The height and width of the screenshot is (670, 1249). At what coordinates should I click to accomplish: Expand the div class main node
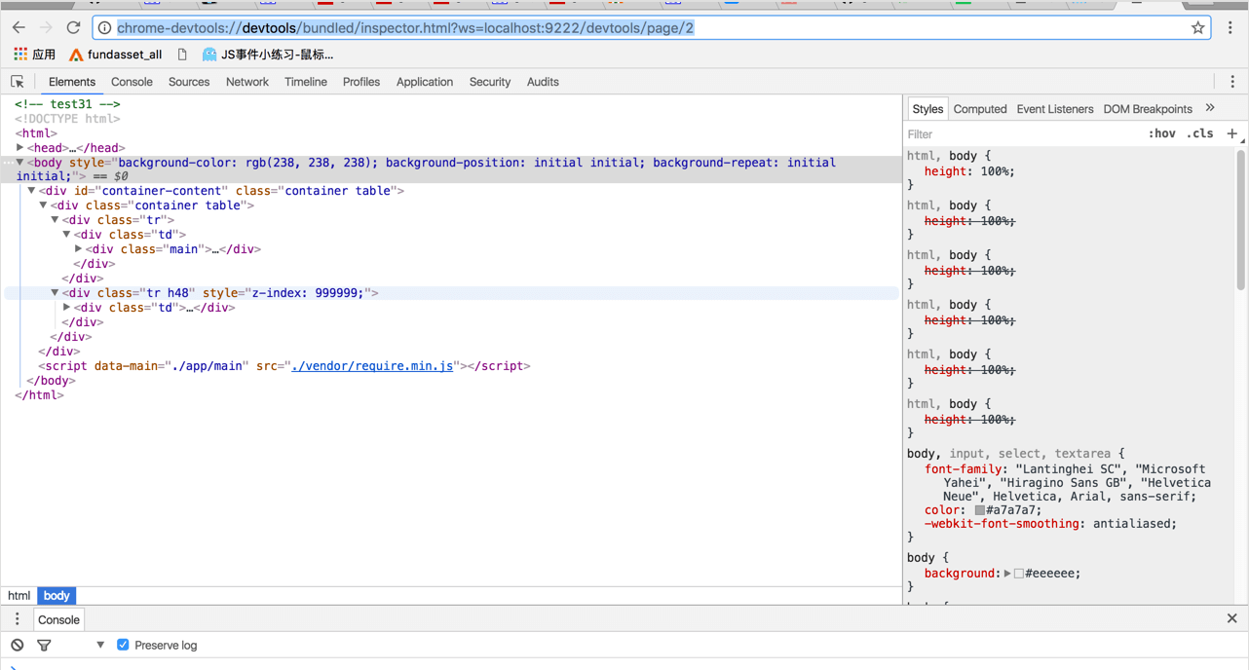[x=78, y=249]
